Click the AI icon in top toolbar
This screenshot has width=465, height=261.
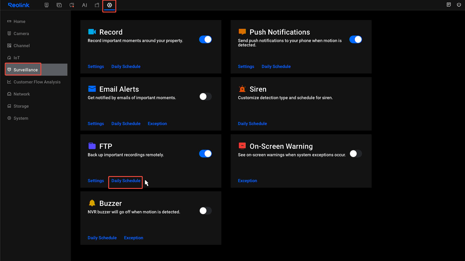pyautogui.click(x=84, y=5)
